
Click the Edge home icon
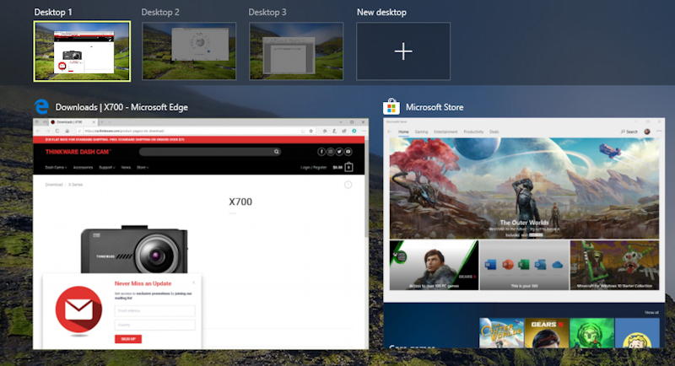click(x=67, y=131)
